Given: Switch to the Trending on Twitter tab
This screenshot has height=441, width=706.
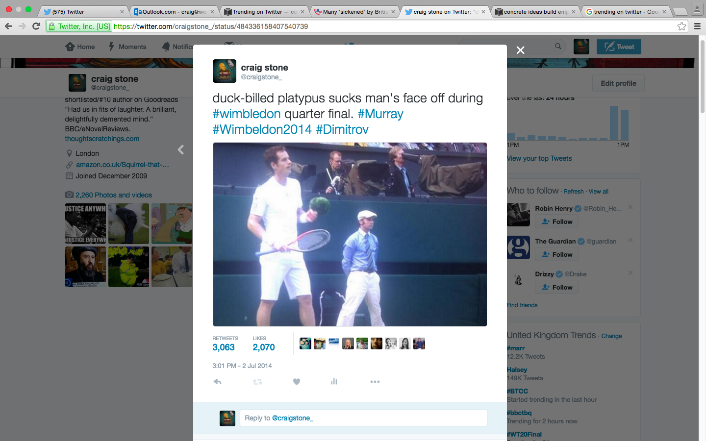Looking at the screenshot, I should click(265, 12).
